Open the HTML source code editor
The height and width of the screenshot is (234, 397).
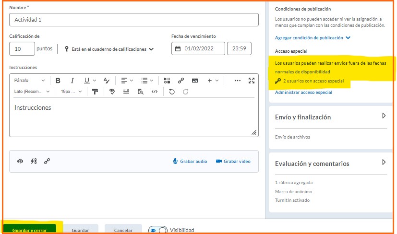(x=154, y=92)
